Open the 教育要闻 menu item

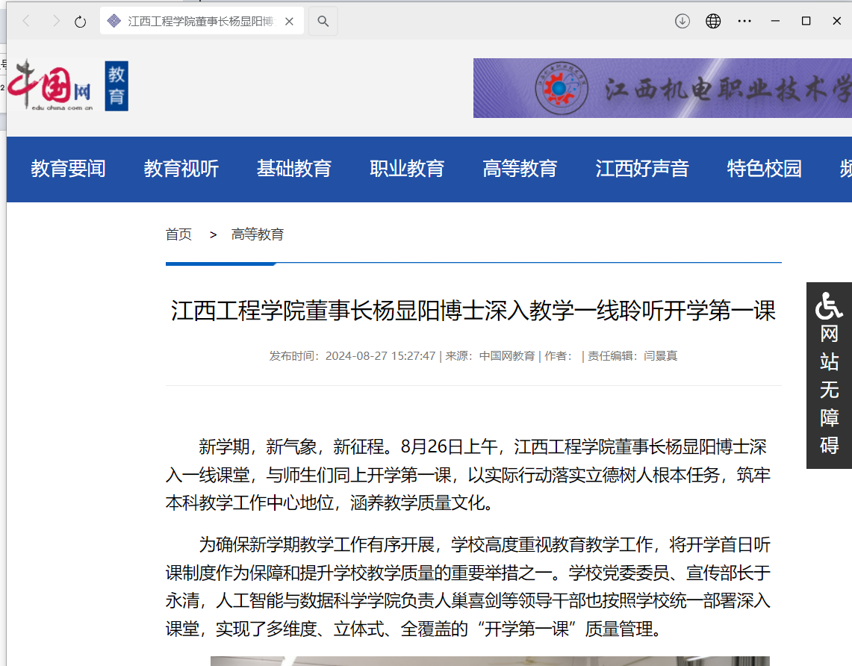[x=68, y=169]
